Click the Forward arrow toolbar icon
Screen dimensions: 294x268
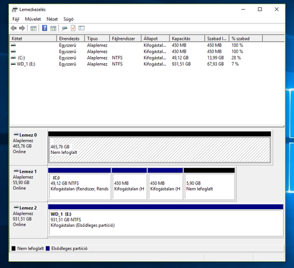(x=22, y=28)
